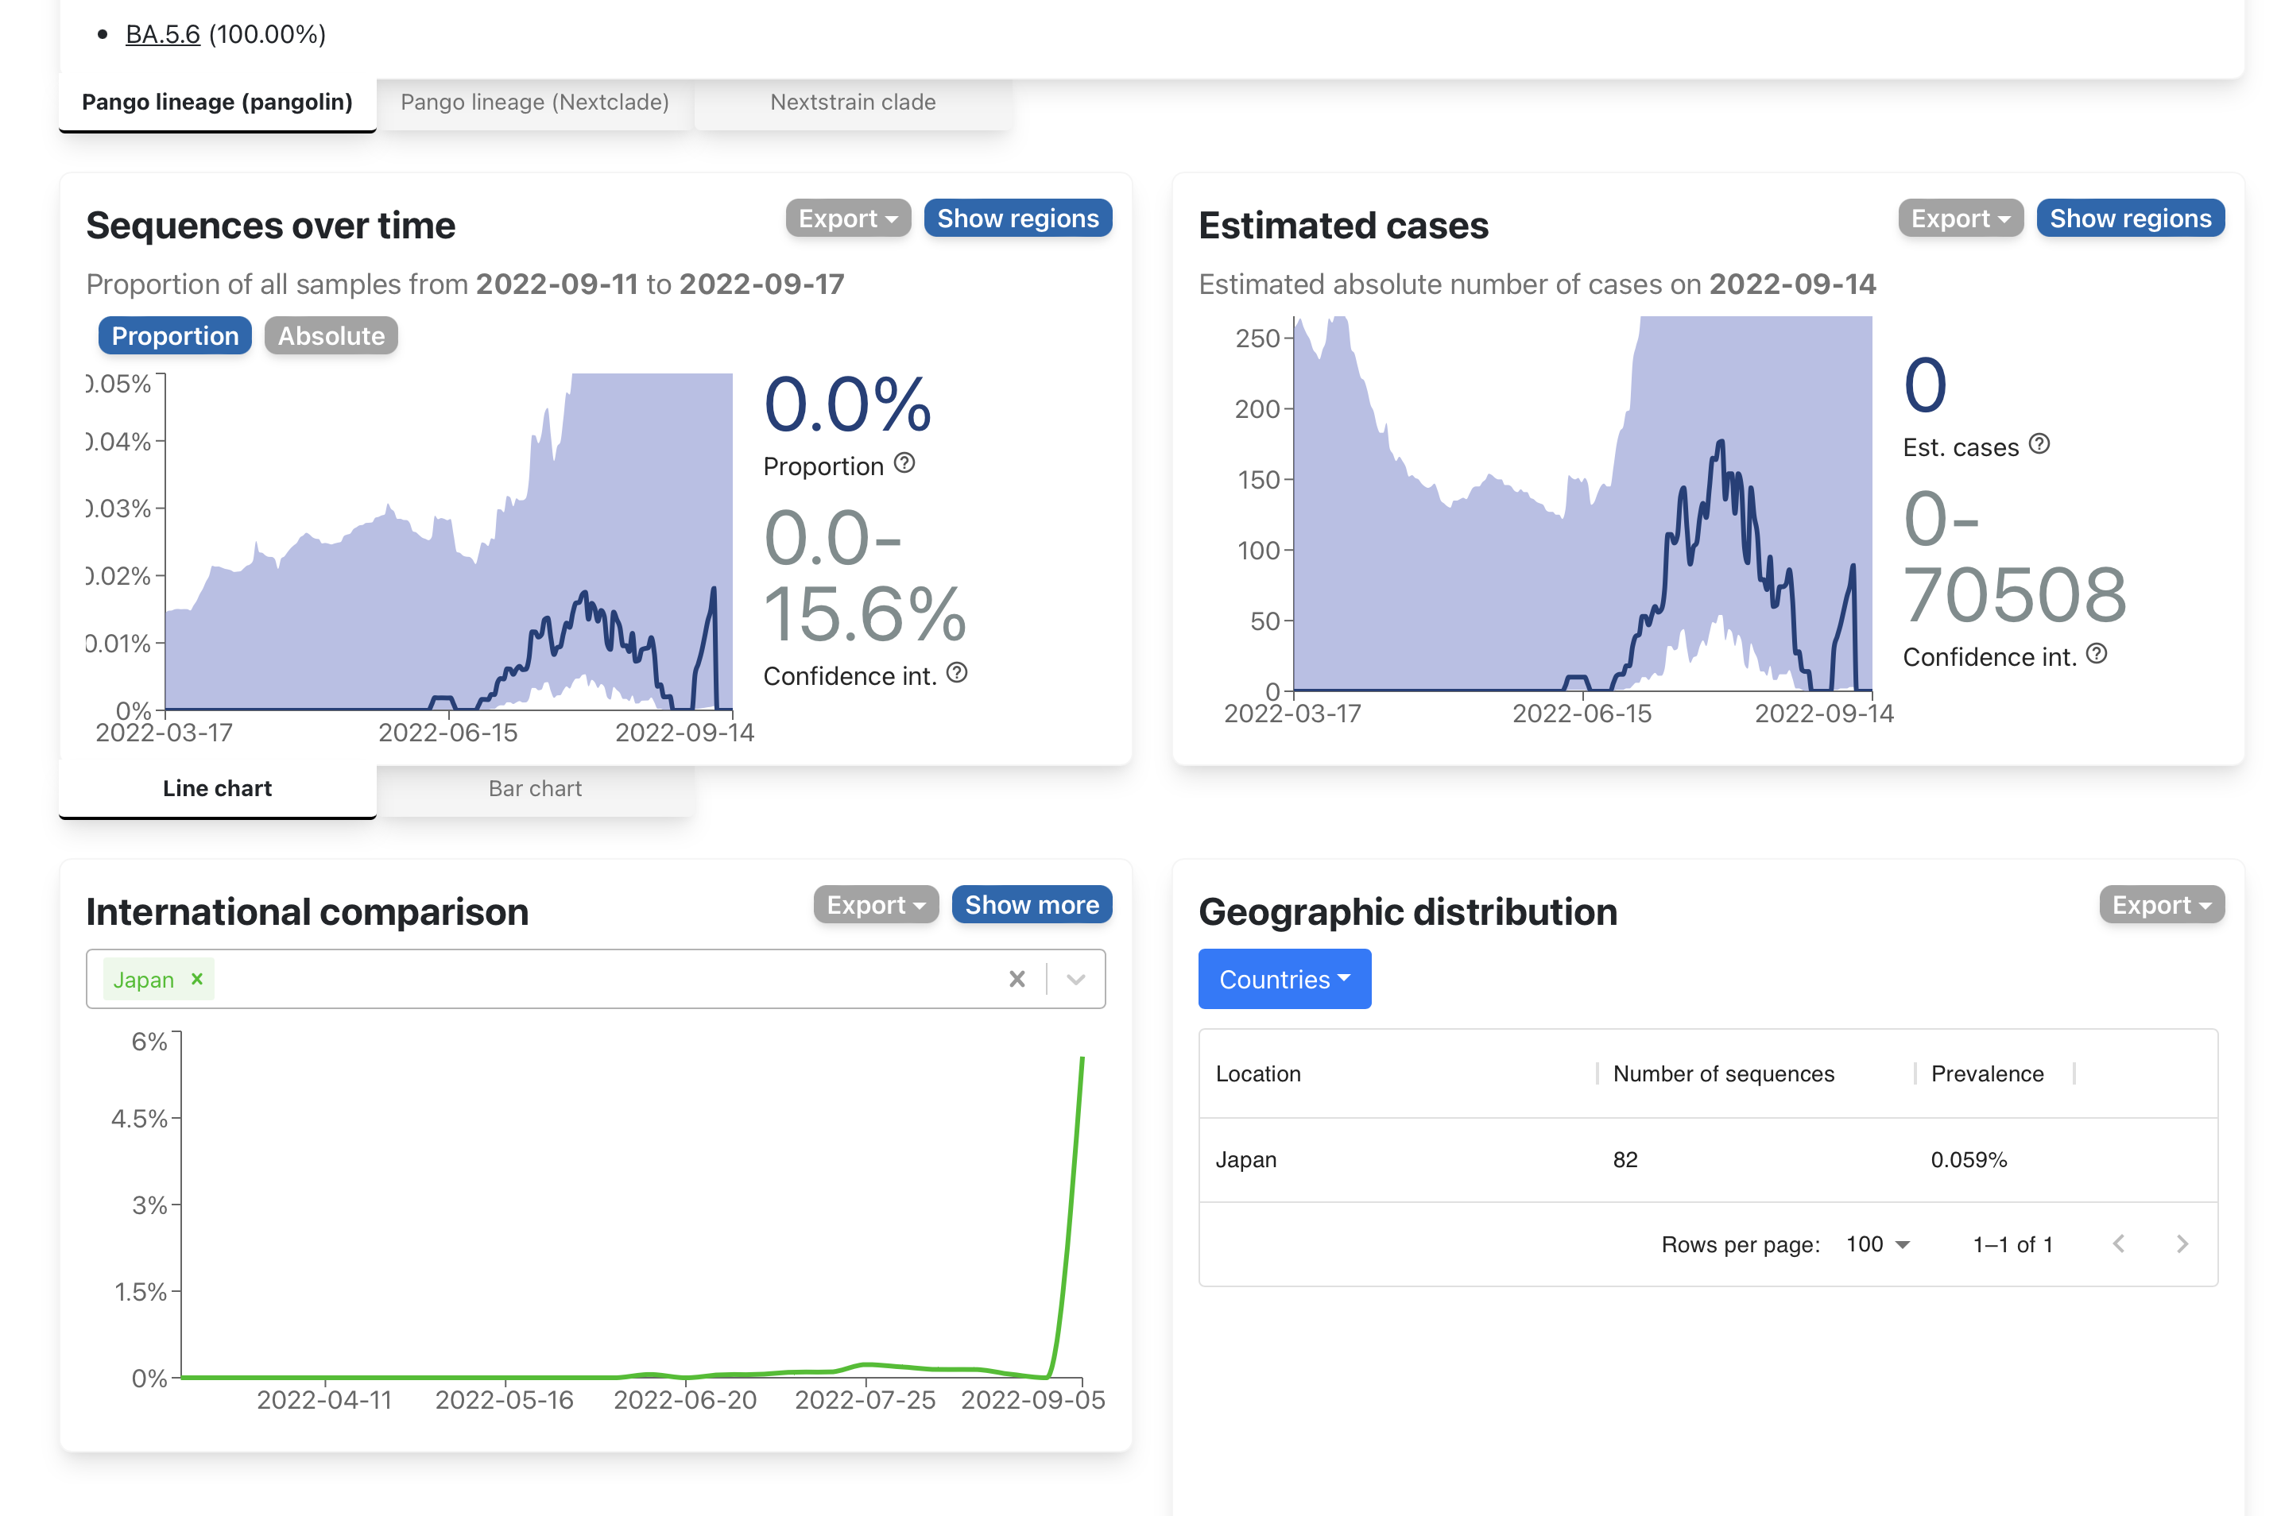Select Proportion display mode
This screenshot has width=2281, height=1516.
point(175,335)
